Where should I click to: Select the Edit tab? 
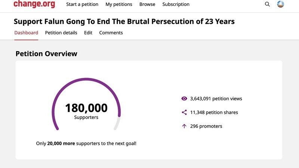tap(88, 33)
